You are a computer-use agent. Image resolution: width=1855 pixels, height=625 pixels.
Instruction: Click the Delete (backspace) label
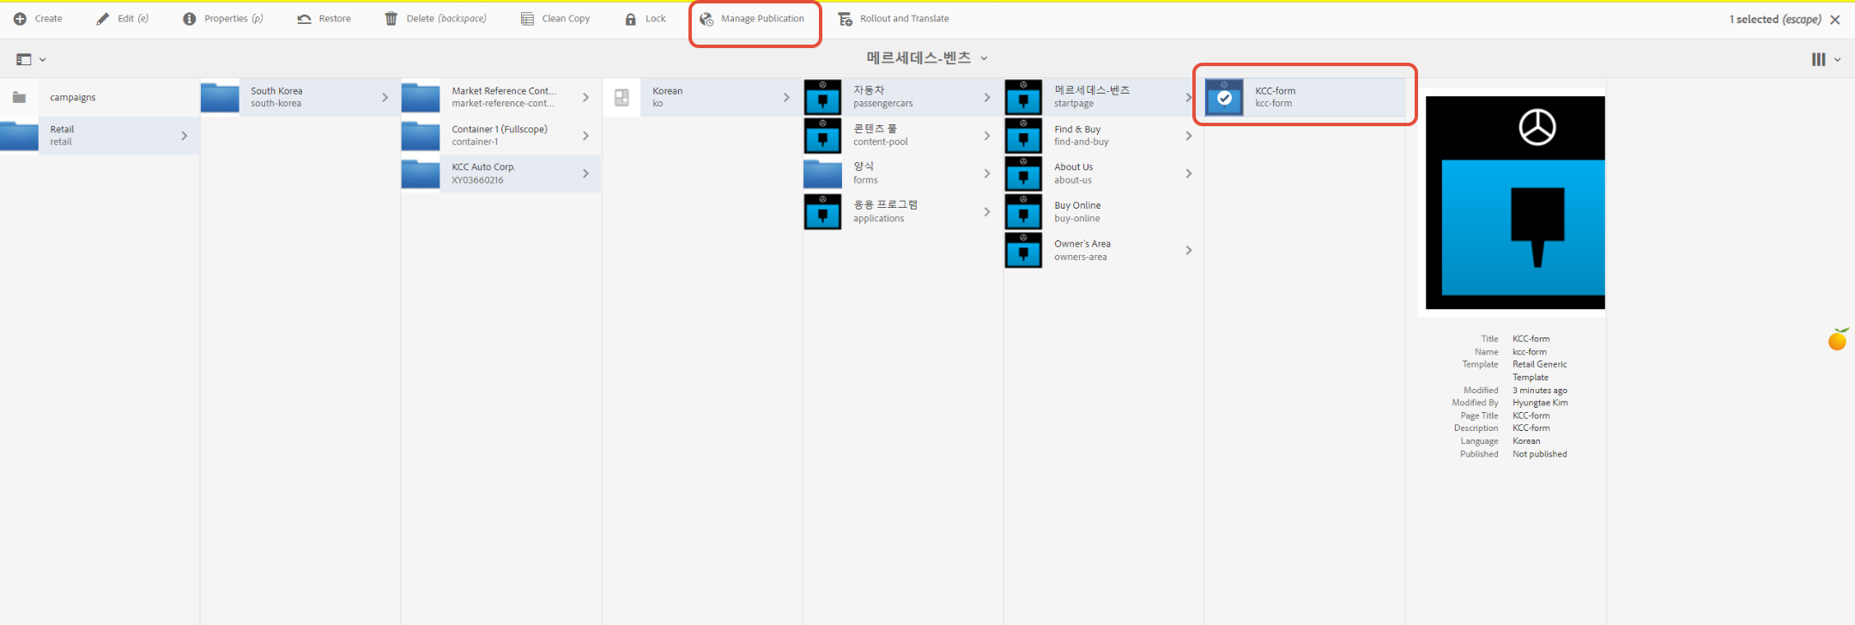point(446,19)
